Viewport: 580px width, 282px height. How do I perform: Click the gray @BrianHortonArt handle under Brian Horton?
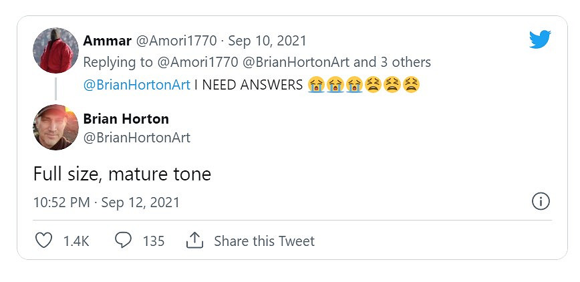(x=136, y=138)
